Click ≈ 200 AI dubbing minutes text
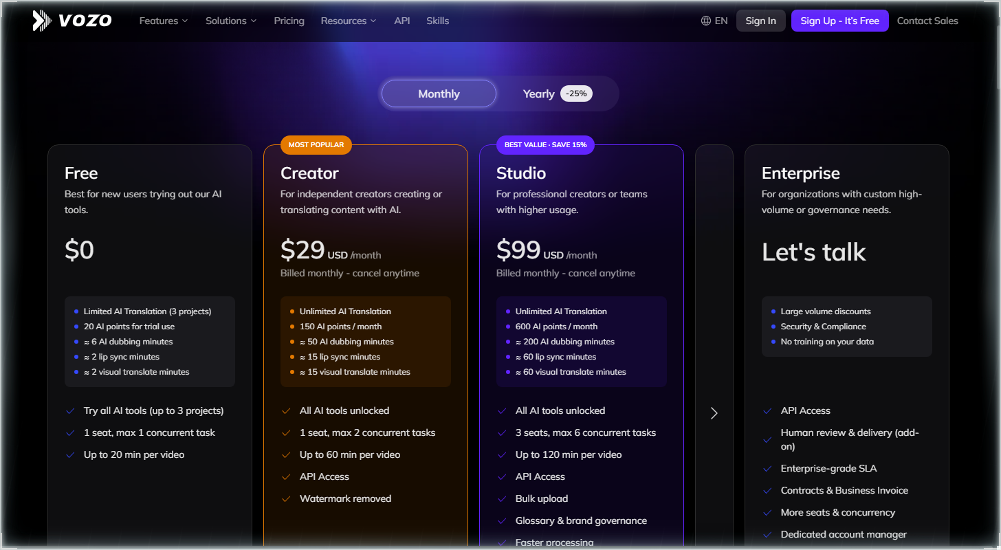This screenshot has height=550, width=1001. tap(565, 342)
